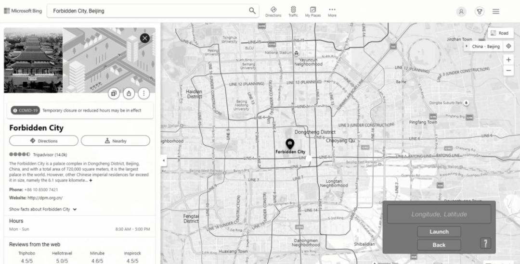Click the Directions button in the card

(44, 141)
